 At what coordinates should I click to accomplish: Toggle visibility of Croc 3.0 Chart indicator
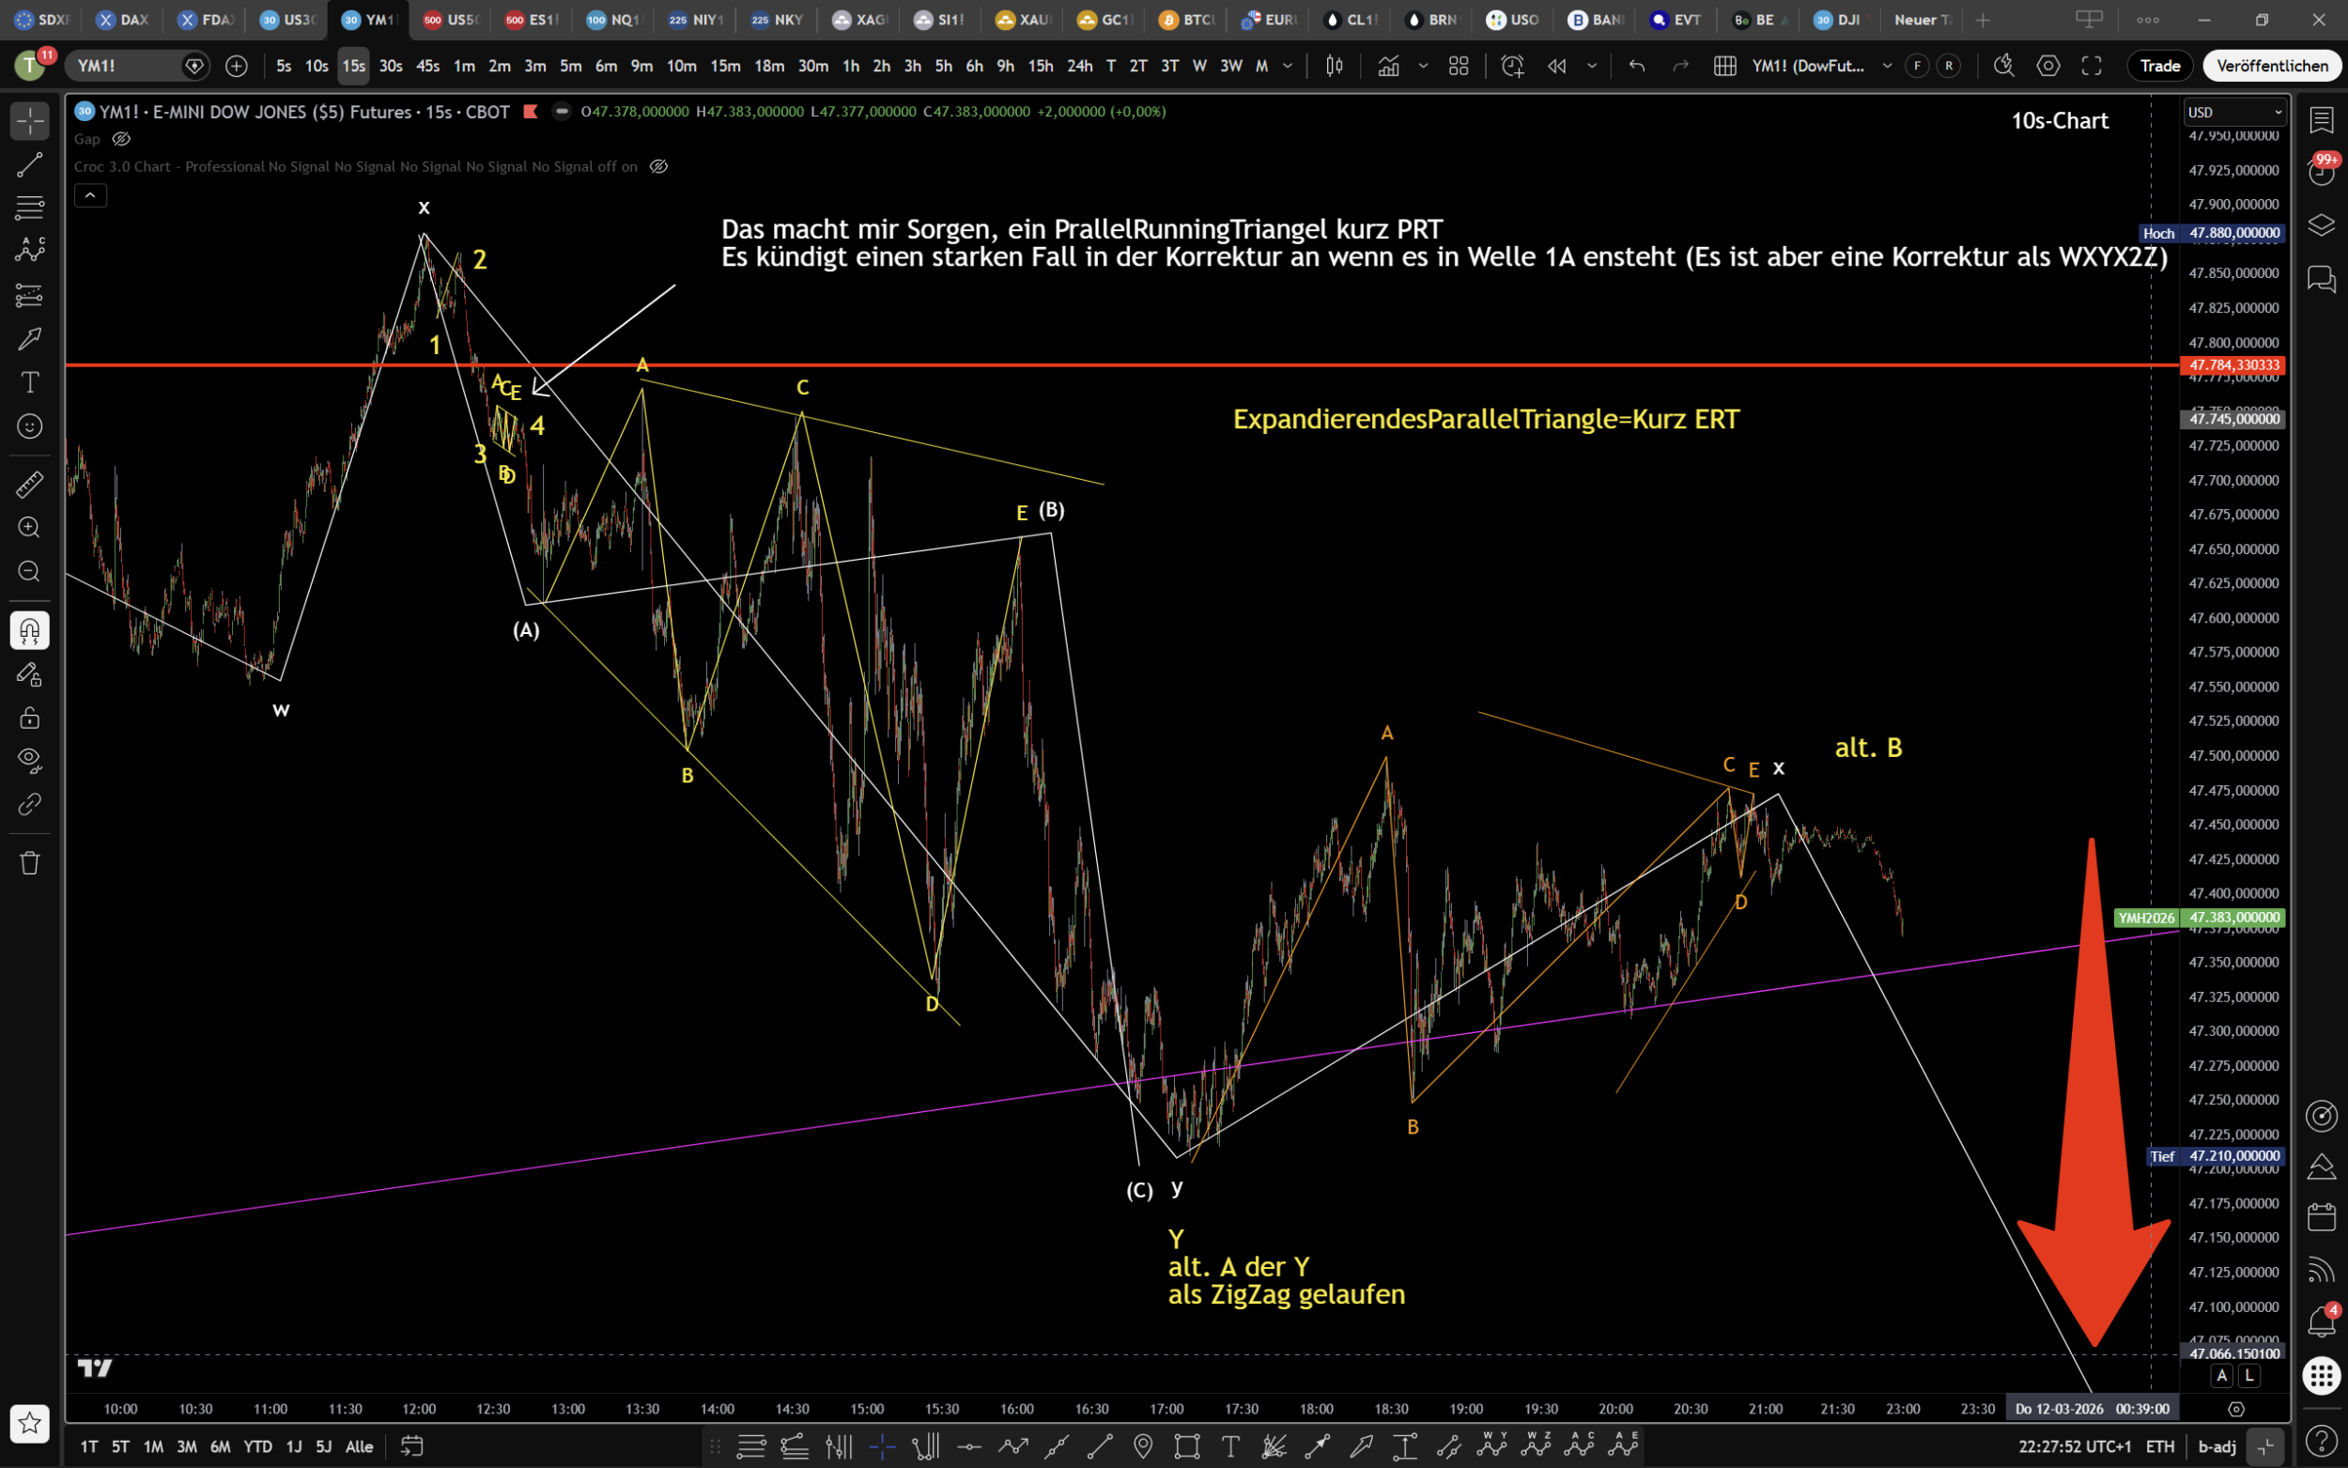[658, 166]
